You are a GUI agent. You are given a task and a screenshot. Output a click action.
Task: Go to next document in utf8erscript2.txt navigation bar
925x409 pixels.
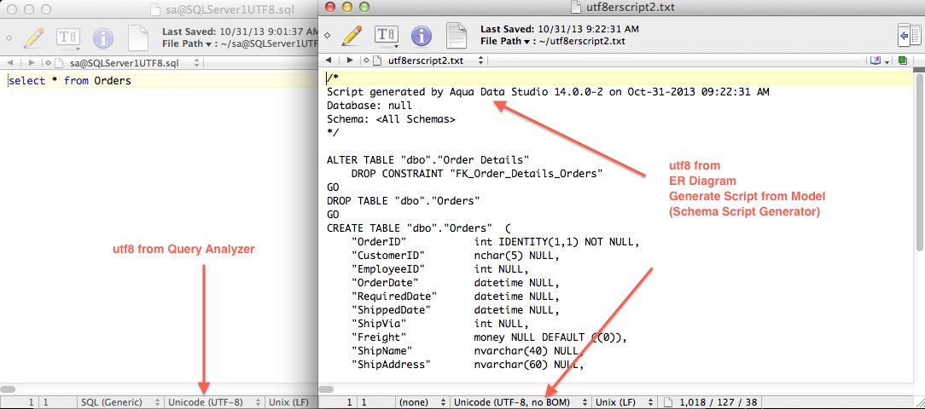pyautogui.click(x=350, y=60)
